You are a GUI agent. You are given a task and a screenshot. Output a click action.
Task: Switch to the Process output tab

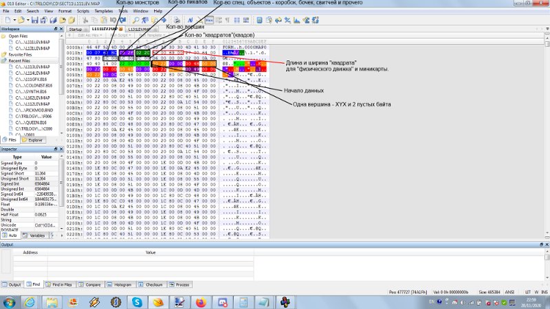coord(179,284)
